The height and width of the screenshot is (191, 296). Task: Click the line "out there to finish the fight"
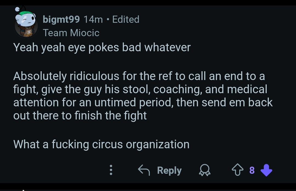[80, 115]
